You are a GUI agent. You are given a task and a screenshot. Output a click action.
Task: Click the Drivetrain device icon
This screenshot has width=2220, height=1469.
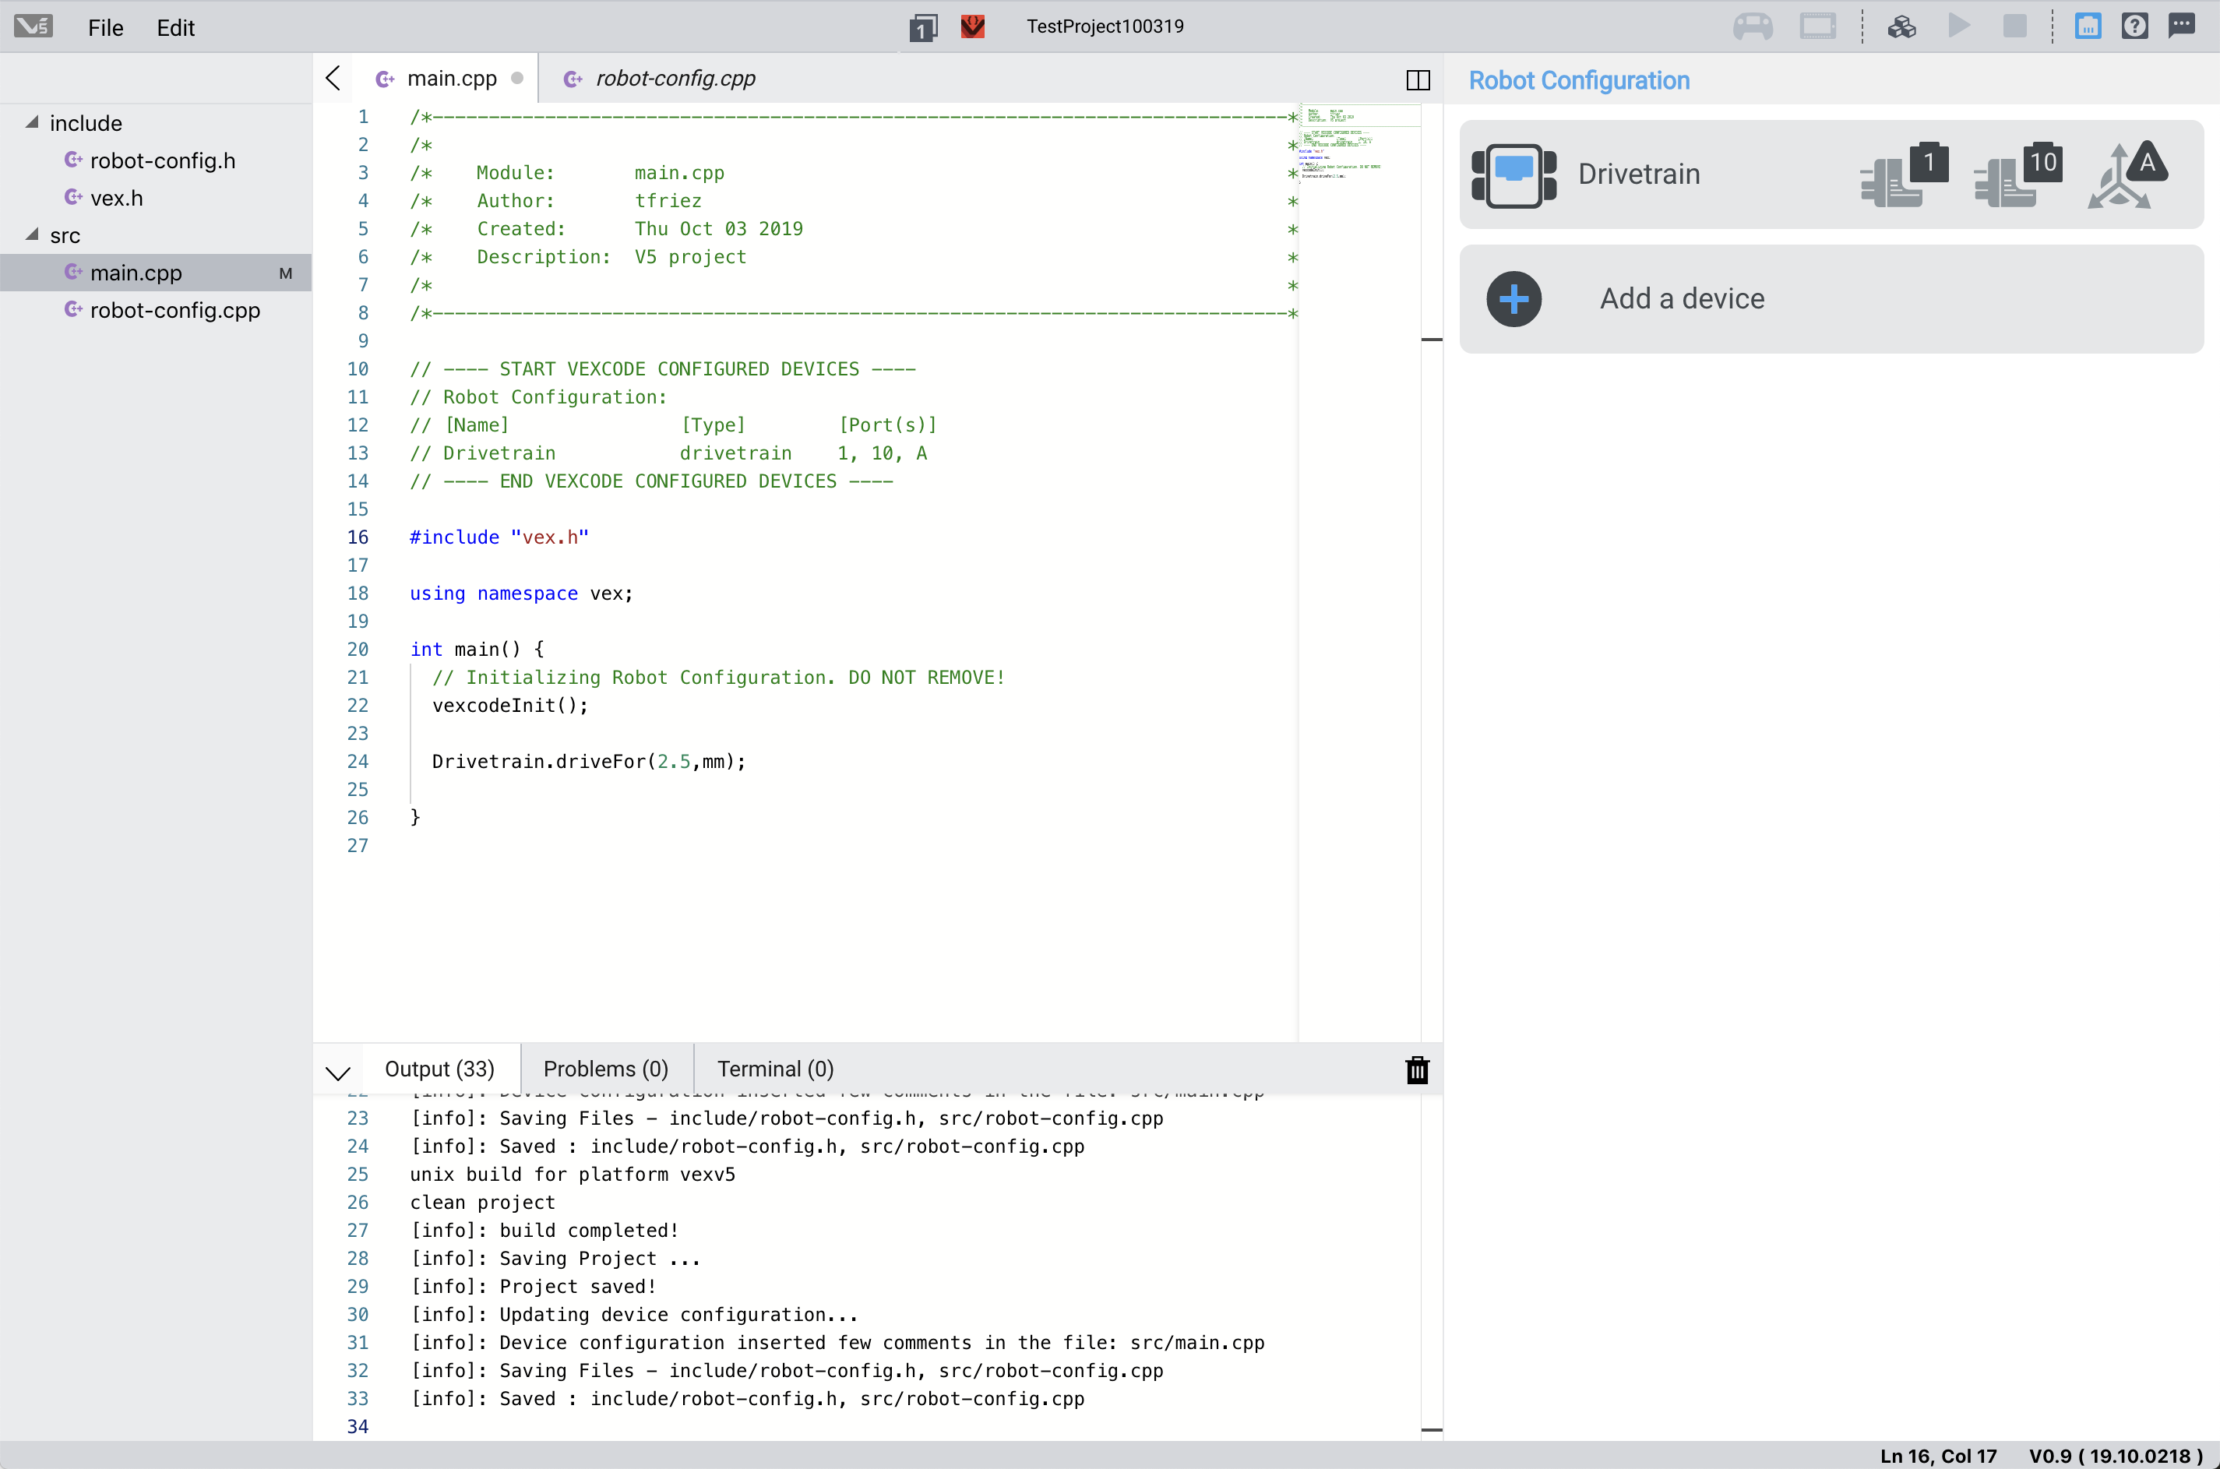(x=1513, y=175)
